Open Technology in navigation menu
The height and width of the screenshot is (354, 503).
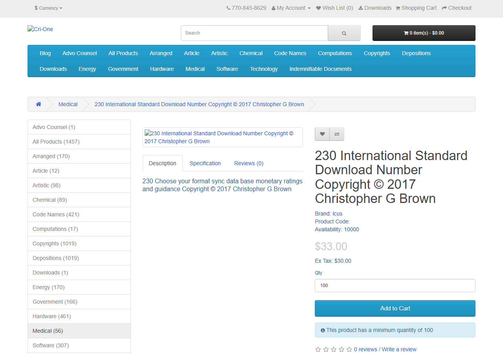264,69
